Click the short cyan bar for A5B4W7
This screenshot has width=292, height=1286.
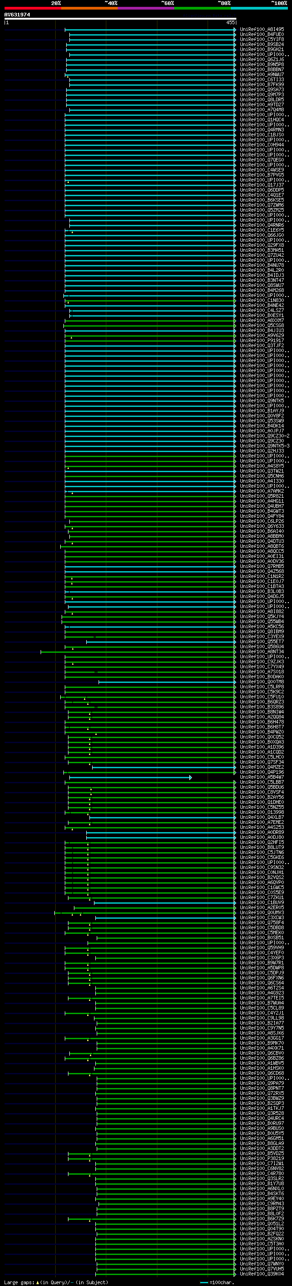click(130, 777)
